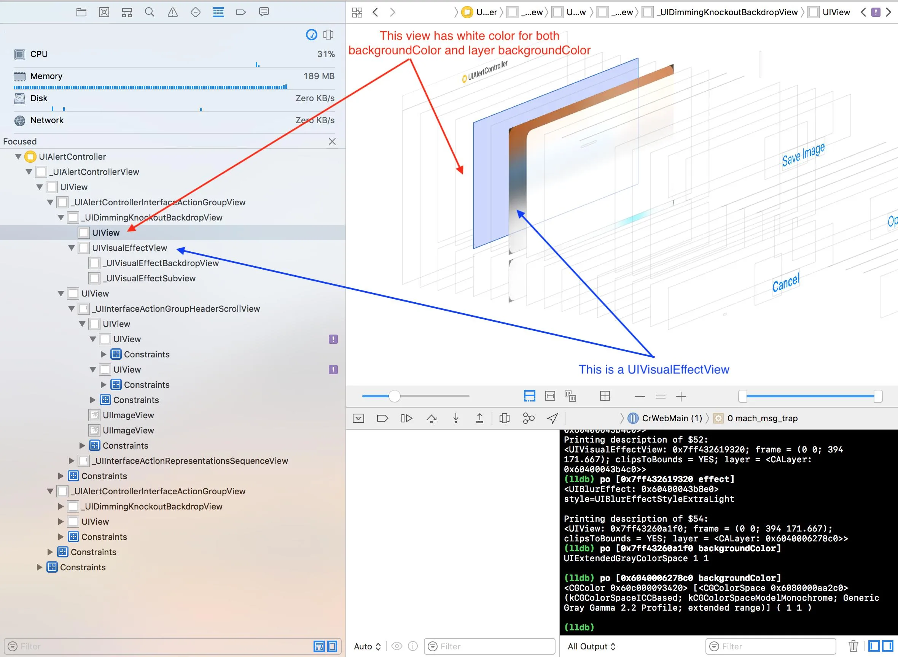Open the Issue navigator warning icon

click(172, 12)
